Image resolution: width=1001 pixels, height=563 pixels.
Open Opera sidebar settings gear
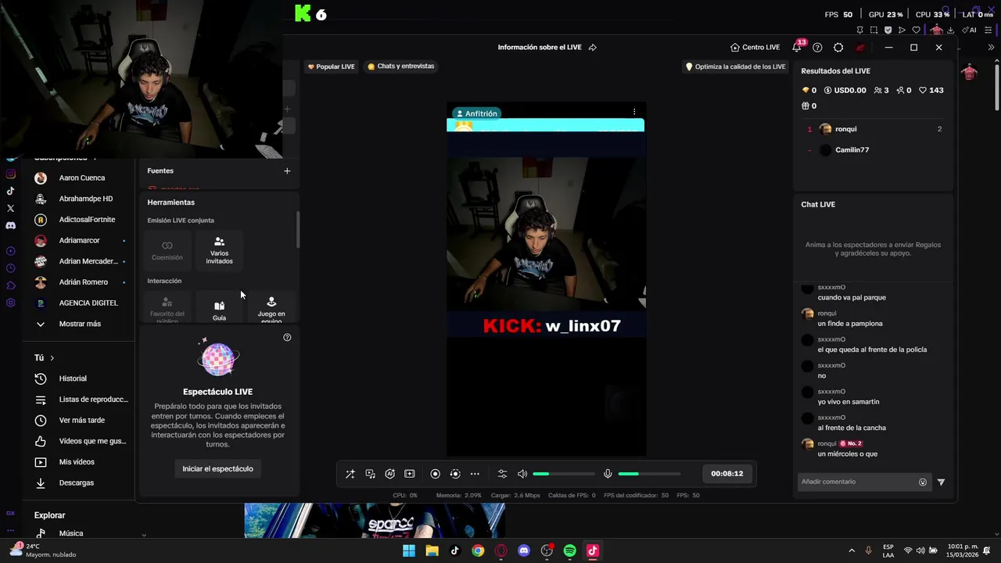point(10,303)
